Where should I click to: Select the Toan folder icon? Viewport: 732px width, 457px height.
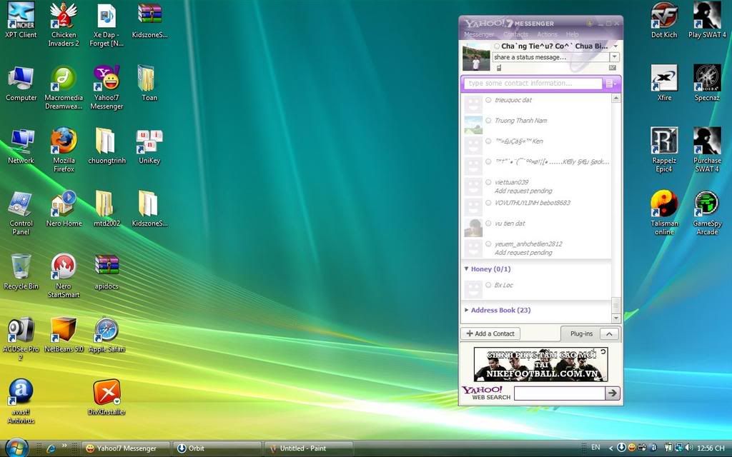click(149, 84)
